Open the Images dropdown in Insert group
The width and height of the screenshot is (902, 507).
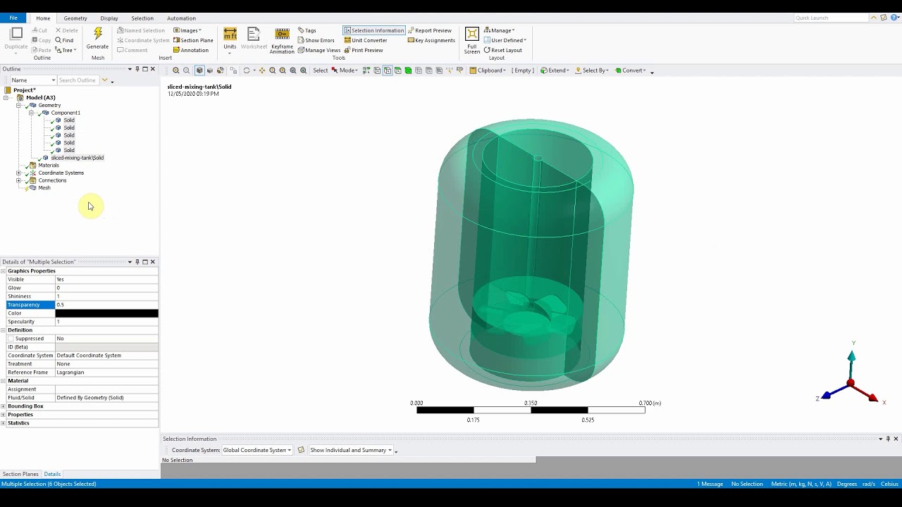click(187, 30)
